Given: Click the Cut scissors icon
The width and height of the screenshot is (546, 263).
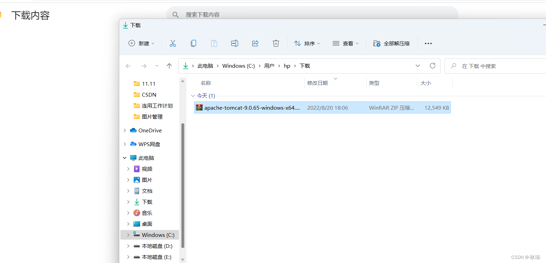Looking at the screenshot, I should 173,43.
